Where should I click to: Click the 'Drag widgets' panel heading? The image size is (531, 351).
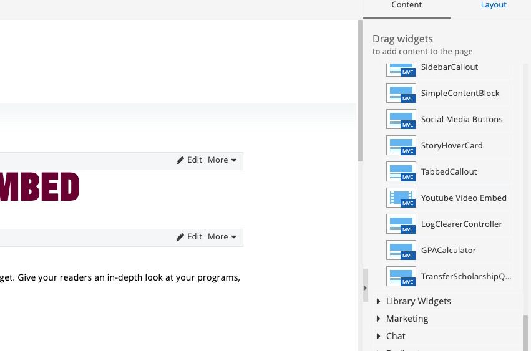402,39
